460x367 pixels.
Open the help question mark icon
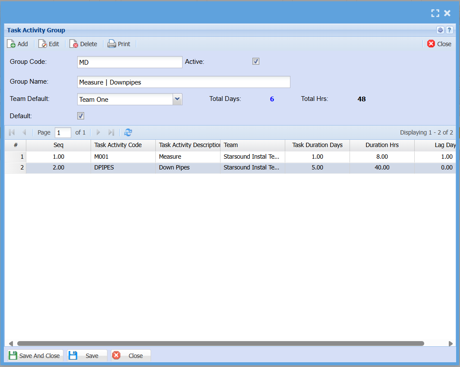click(449, 30)
